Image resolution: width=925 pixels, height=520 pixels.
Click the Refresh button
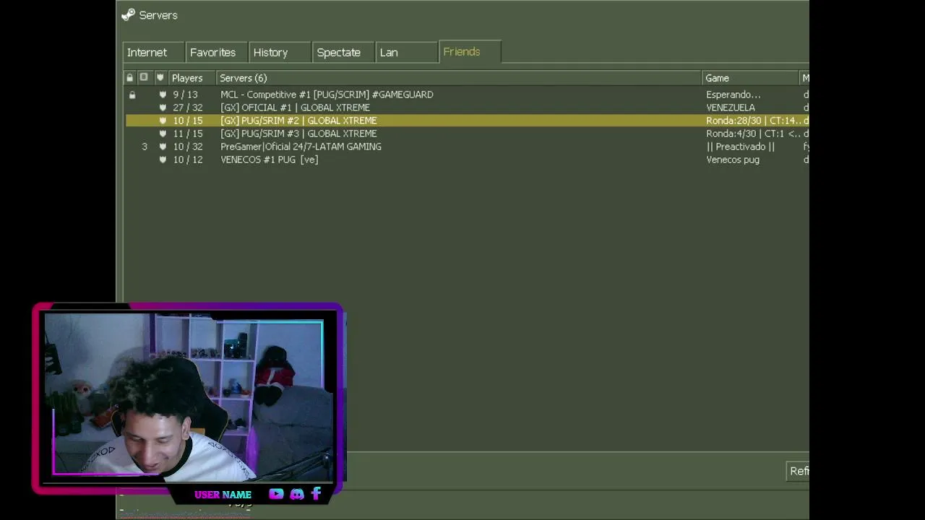798,471
